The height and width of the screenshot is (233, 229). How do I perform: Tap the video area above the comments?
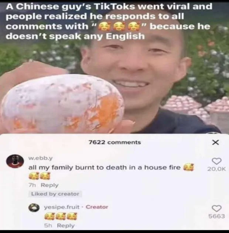point(115,86)
